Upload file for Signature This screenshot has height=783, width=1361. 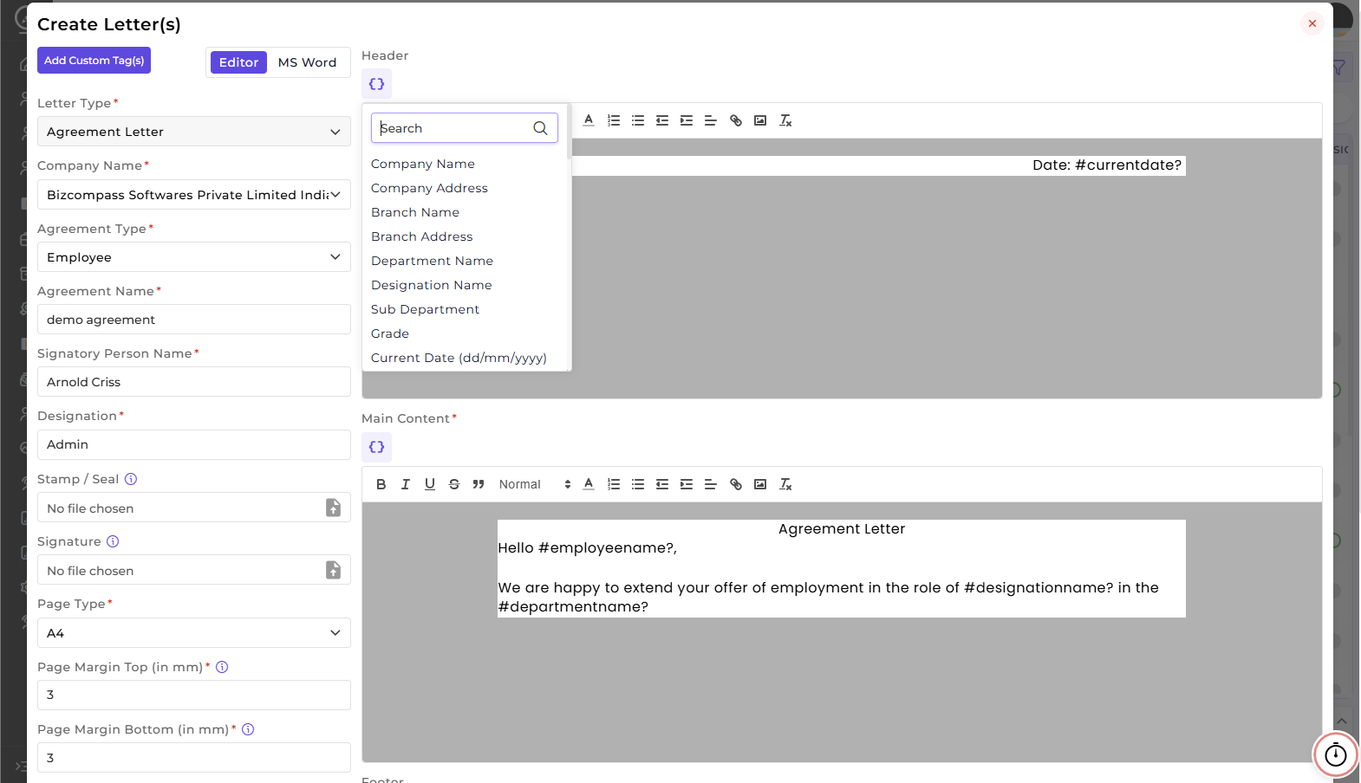coord(333,570)
